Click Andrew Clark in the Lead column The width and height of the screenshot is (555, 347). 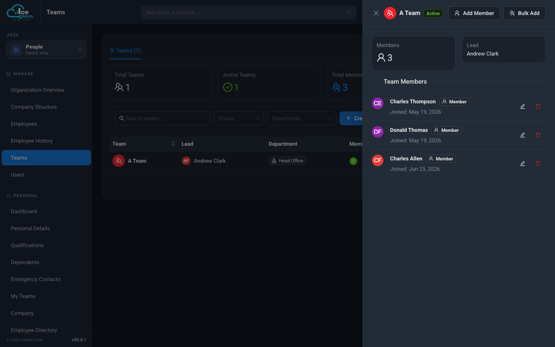[x=210, y=161]
